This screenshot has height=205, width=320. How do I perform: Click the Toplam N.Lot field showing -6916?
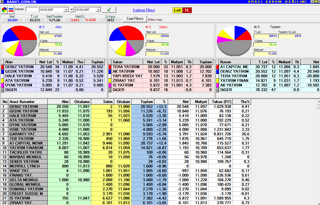coord(290,36)
